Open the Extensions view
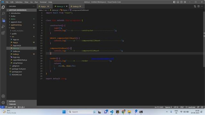205x115 pixels. coord(3,33)
